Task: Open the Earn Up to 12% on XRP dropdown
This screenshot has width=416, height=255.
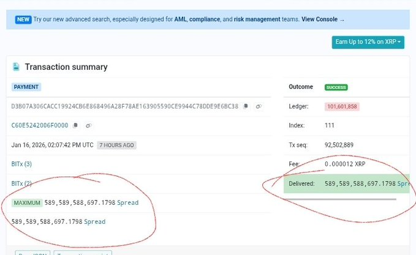Action: click(368, 42)
